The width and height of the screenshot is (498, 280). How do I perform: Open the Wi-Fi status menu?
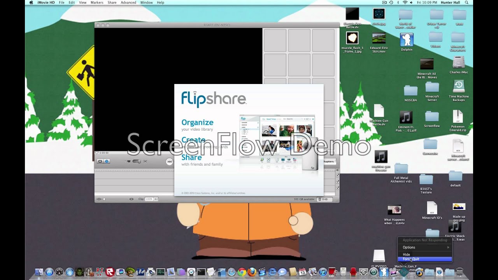coord(405,2)
